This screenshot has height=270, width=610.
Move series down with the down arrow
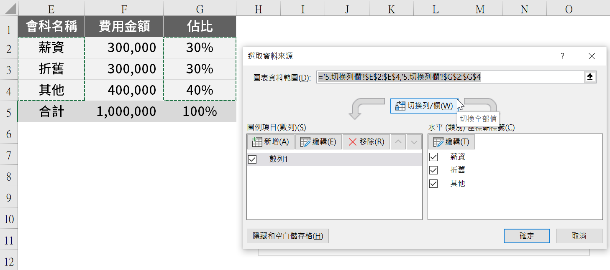click(414, 142)
